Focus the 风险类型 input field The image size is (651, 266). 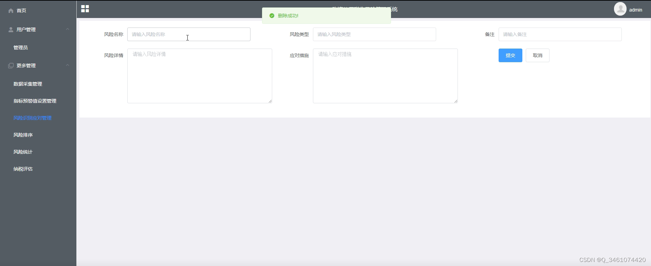point(374,34)
